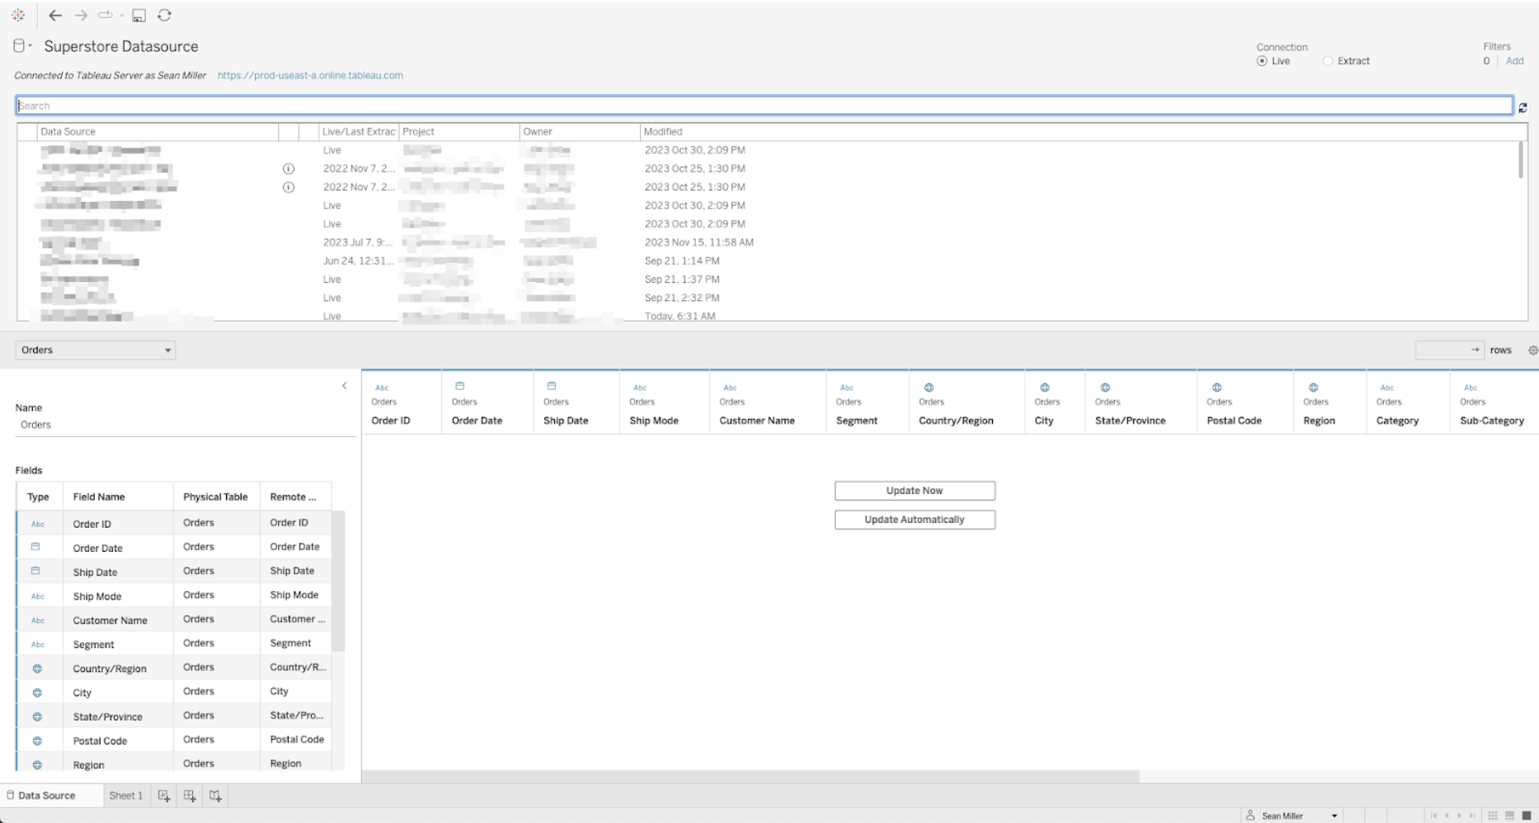Screen dimensions: 1539x823
Task: Select the Extract connection option
Action: pos(1328,61)
